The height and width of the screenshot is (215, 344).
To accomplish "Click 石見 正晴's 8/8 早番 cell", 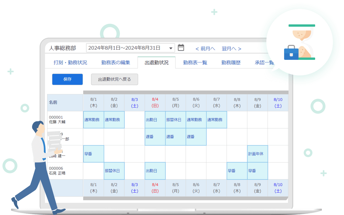I will click(237, 171).
